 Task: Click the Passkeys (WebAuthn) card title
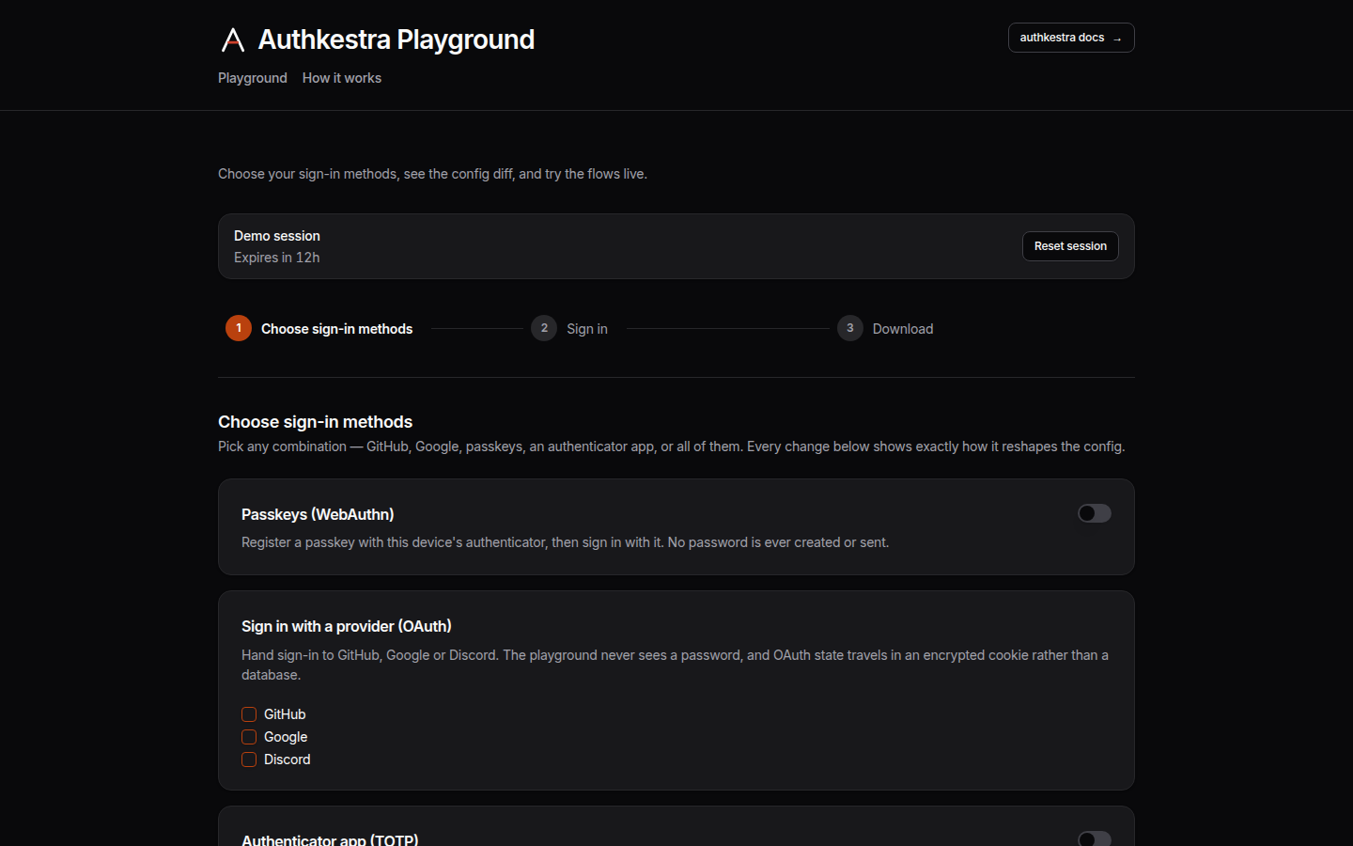point(318,514)
